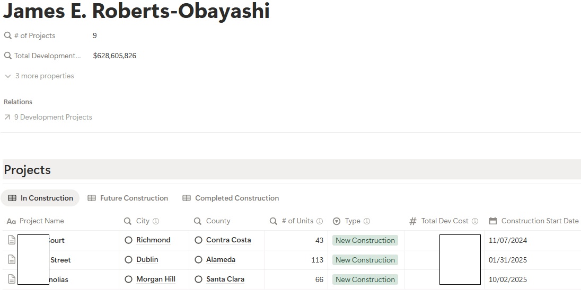Click the Aa icon in Project Name header
The width and height of the screenshot is (581, 290).
12,221
